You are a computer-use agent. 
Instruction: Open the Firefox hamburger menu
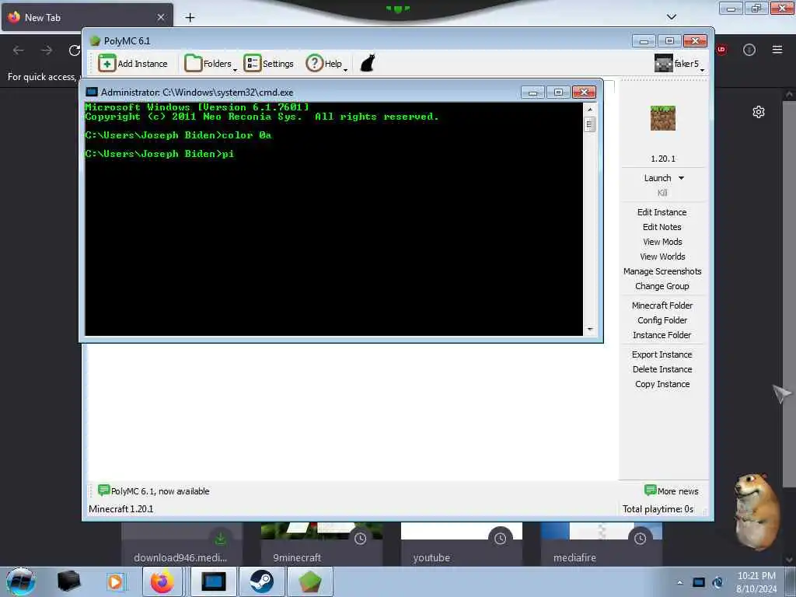click(777, 50)
